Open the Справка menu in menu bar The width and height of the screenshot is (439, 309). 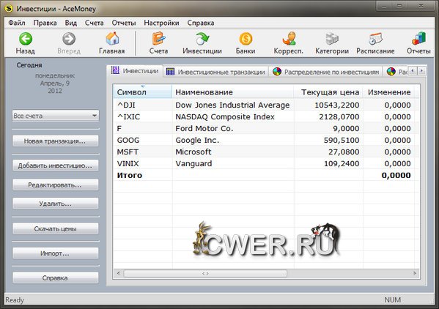(x=201, y=23)
